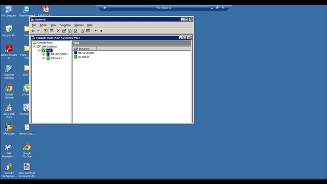Expand the mil-ecc6 0 tree node

tap(43, 58)
